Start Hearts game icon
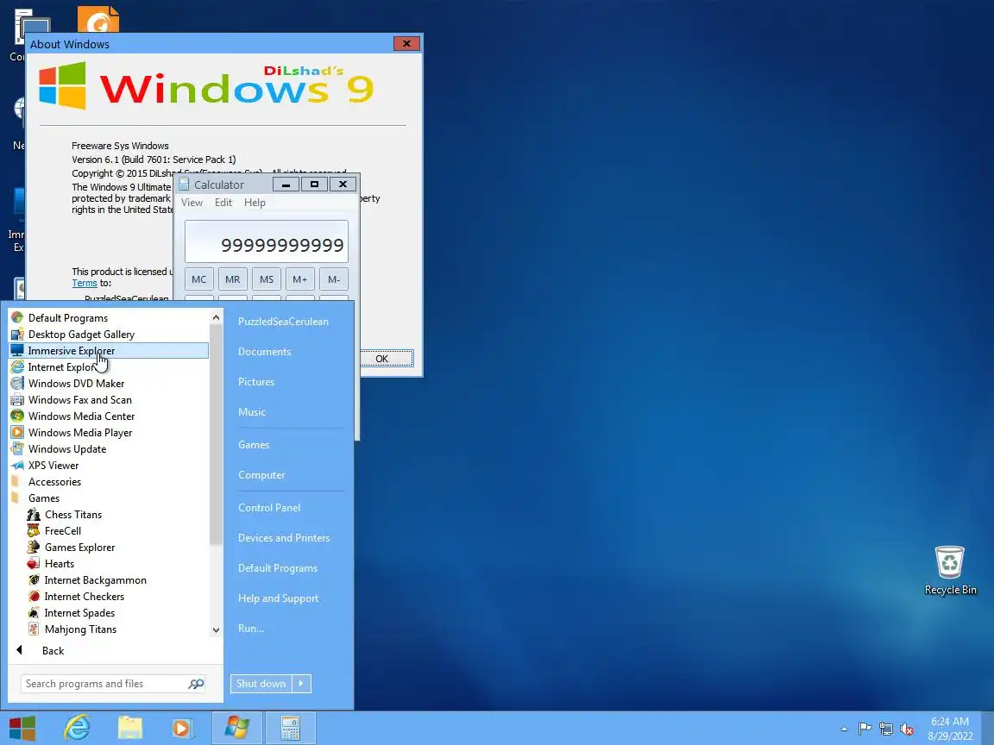This screenshot has height=745, width=994. pyautogui.click(x=34, y=564)
